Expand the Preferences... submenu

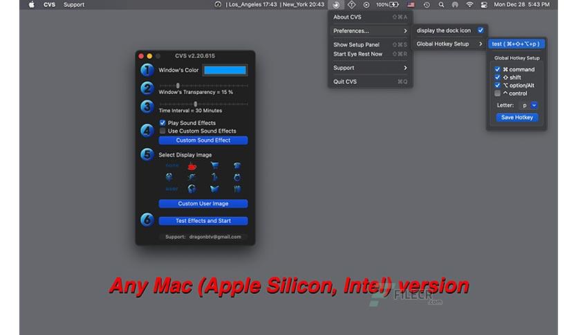(370, 30)
